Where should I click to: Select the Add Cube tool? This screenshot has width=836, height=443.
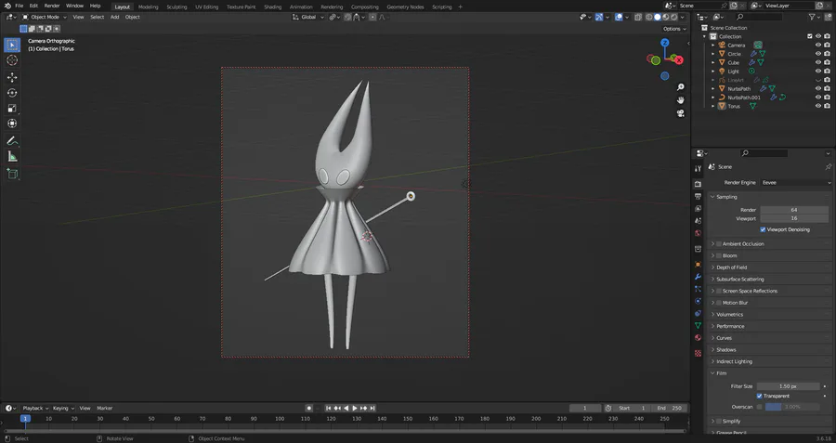(x=12, y=174)
